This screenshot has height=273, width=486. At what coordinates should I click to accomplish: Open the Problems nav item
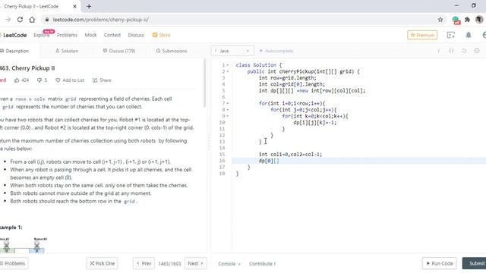coord(67,35)
